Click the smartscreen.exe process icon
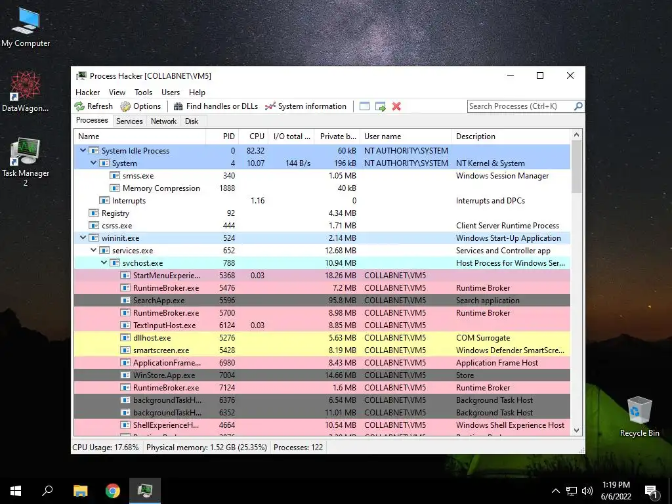This screenshot has width=672, height=504. click(x=125, y=350)
